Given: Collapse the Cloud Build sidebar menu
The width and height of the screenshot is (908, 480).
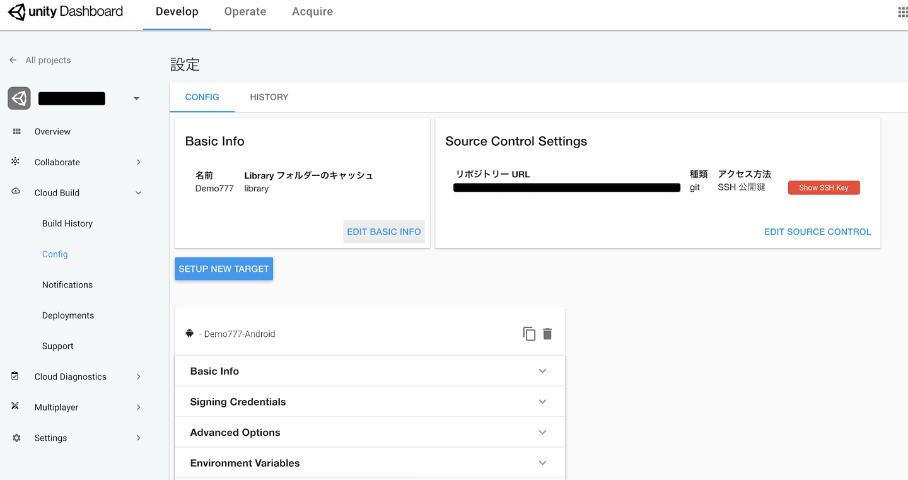Looking at the screenshot, I should click(139, 193).
